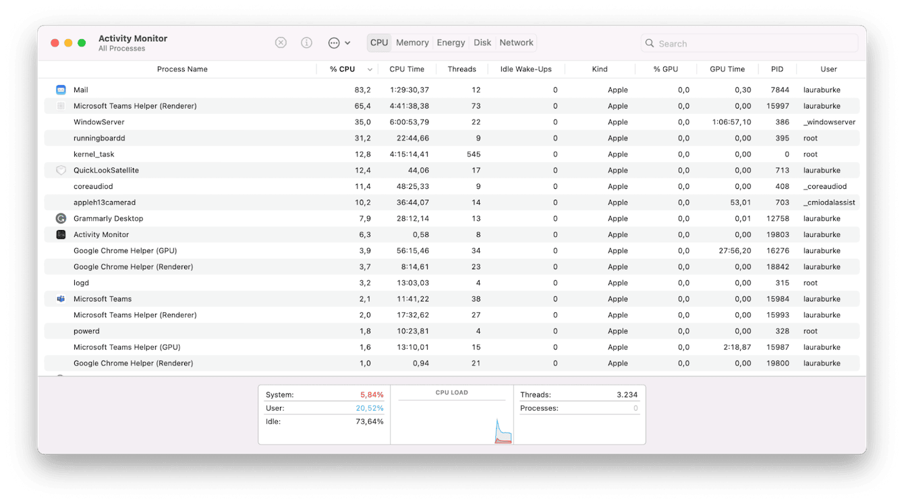The image size is (904, 504).
Task: Switch to the Energy tab
Action: 451,42
